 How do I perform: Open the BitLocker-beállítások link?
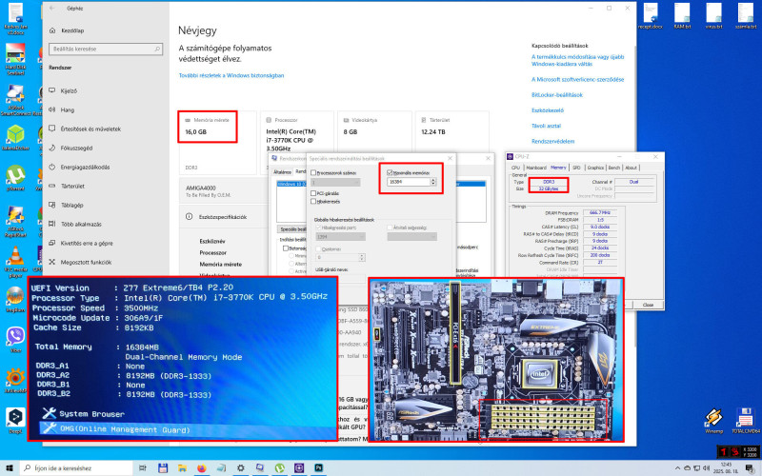pyautogui.click(x=557, y=95)
